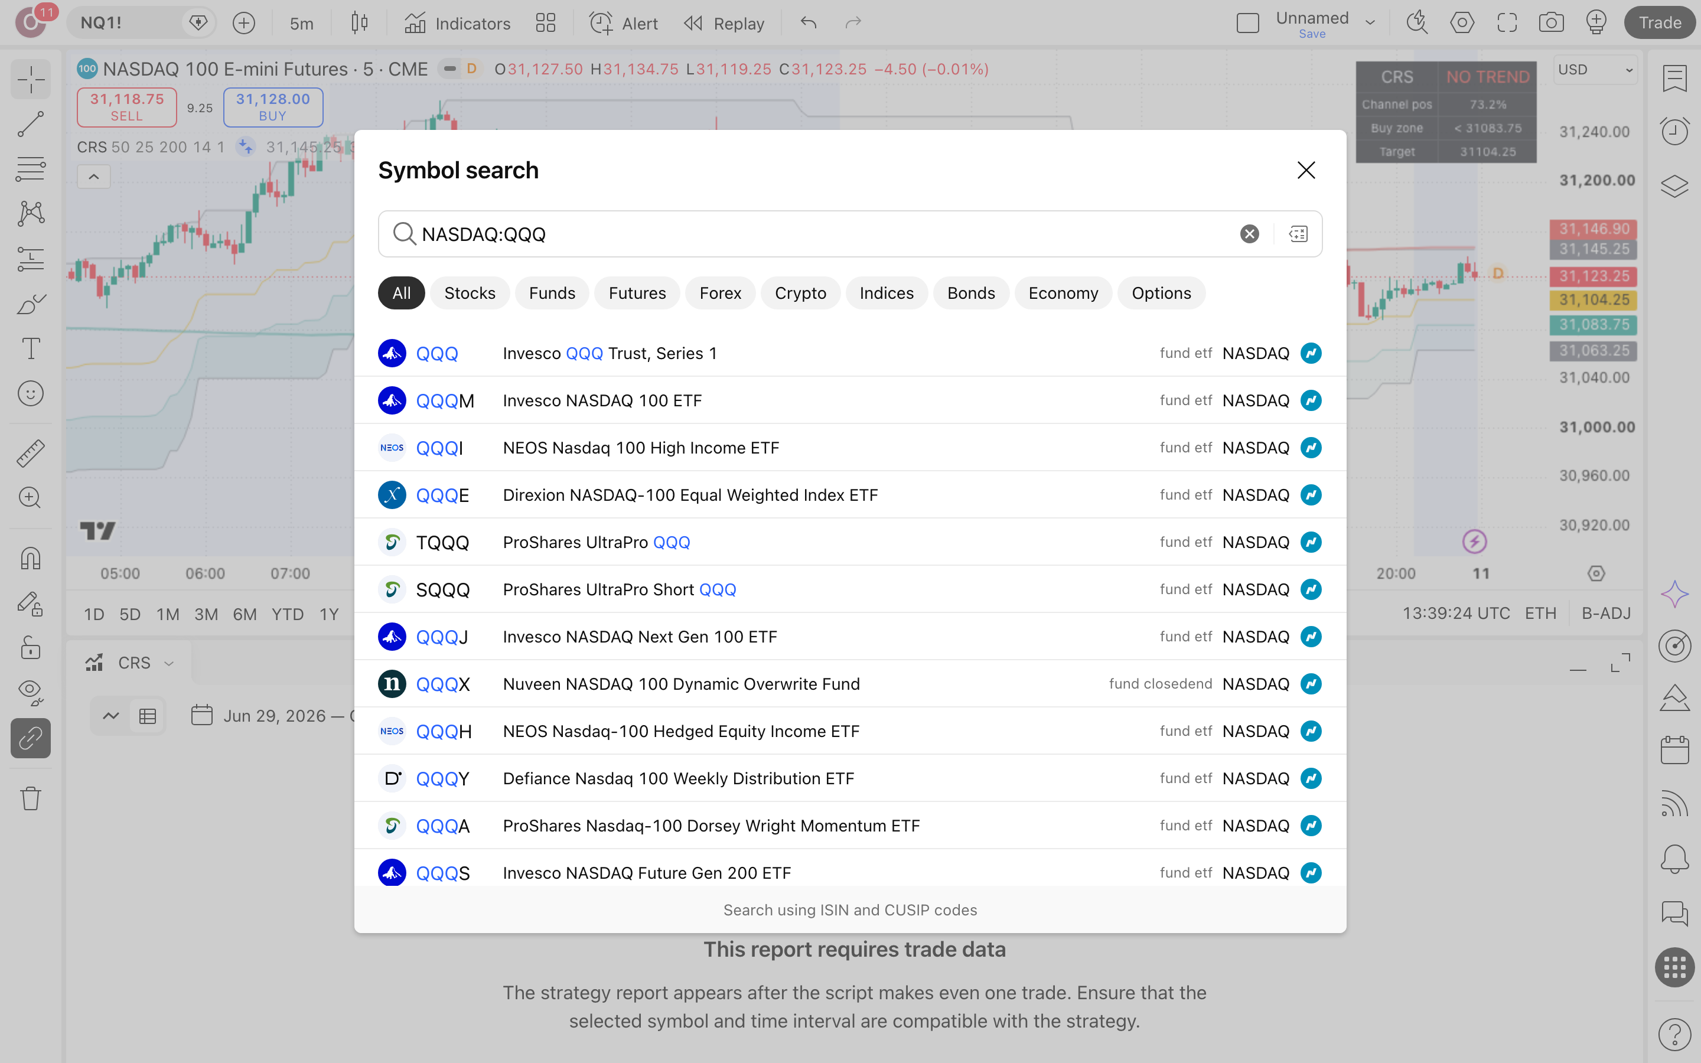Enter fullscreen mode
The image size is (1701, 1063).
click(x=1507, y=23)
